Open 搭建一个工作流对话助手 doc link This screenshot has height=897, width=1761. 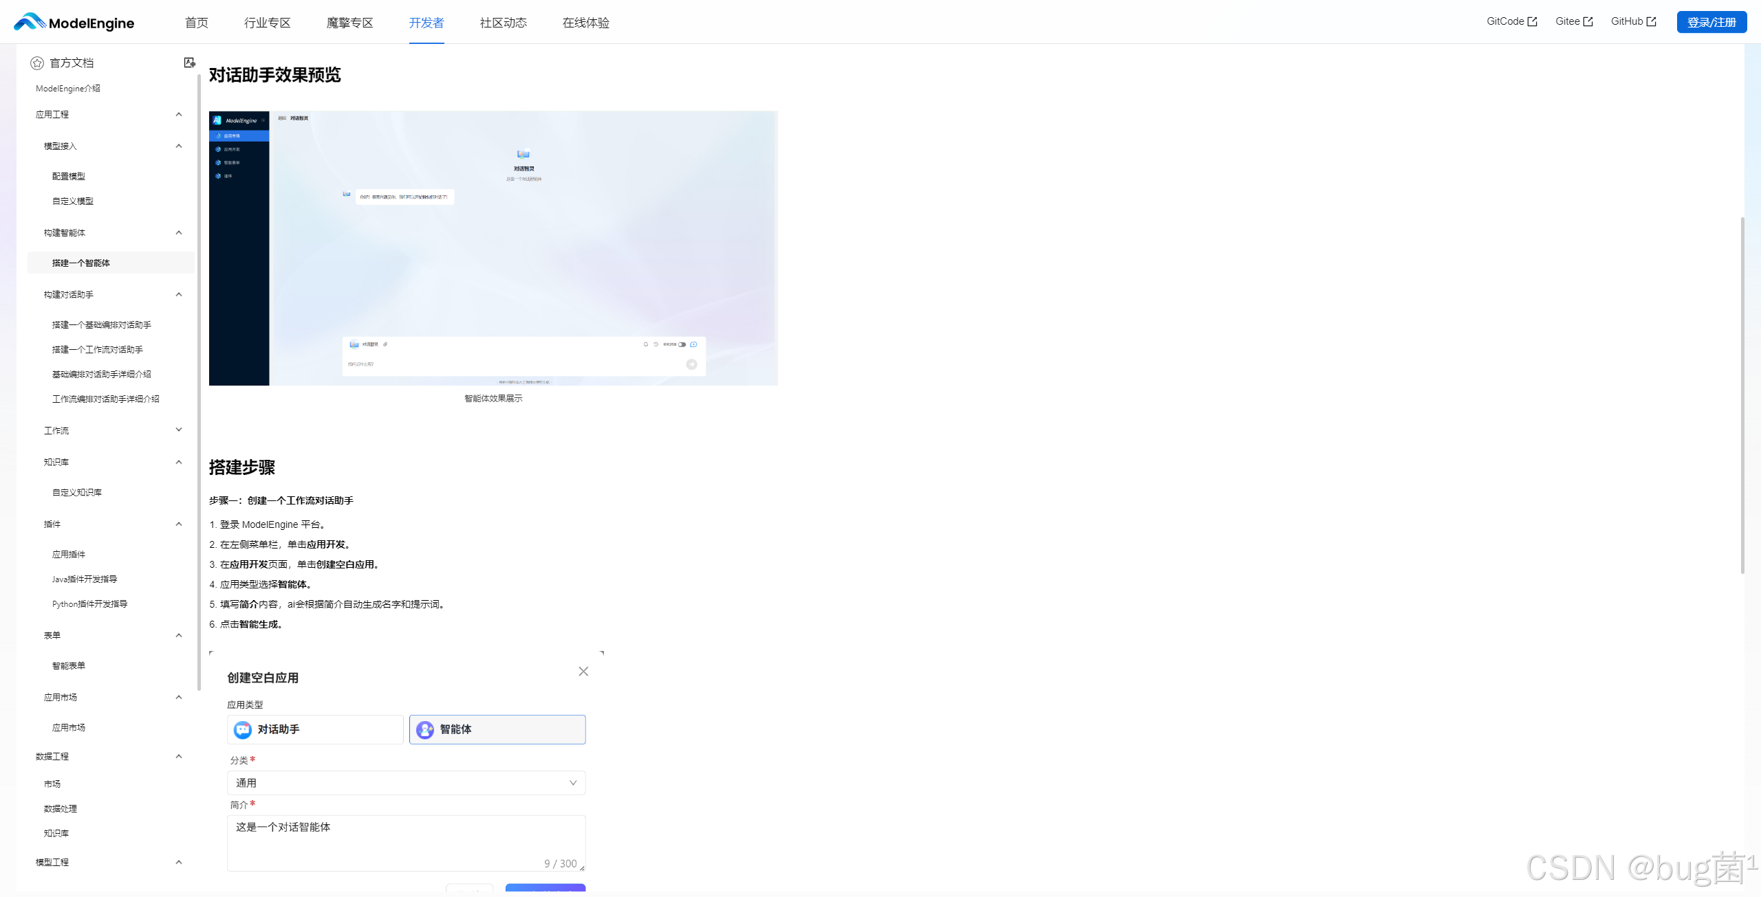pos(98,349)
